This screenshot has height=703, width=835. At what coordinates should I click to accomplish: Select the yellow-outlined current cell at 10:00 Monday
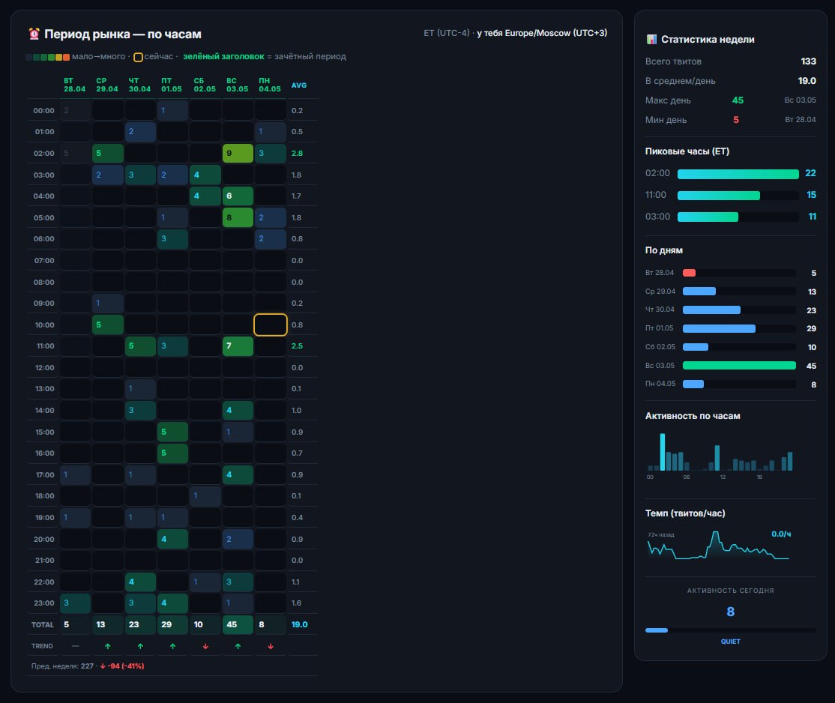[271, 325]
